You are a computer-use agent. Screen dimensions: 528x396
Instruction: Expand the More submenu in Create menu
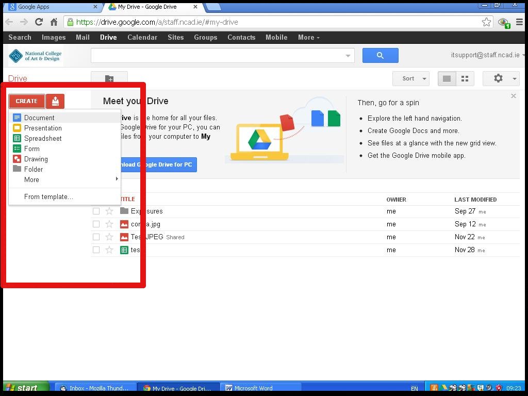point(64,179)
